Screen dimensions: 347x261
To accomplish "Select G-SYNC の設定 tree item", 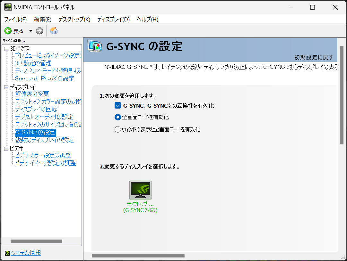I will pyautogui.click(x=35, y=133).
